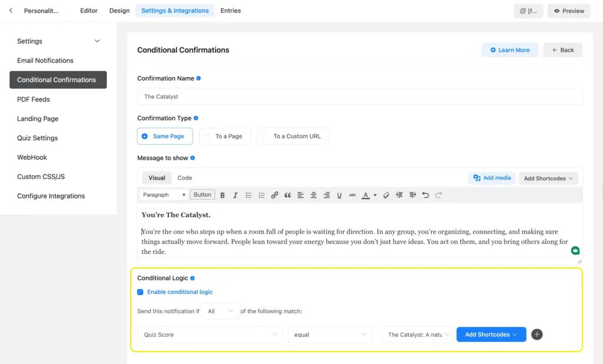This screenshot has width=603, height=364.
Task: Click the Back button
Action: click(x=562, y=50)
